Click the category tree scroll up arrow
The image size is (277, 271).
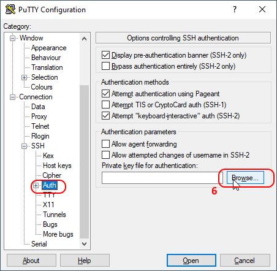click(x=84, y=39)
